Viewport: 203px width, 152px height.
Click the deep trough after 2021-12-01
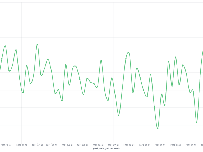pos(197,123)
